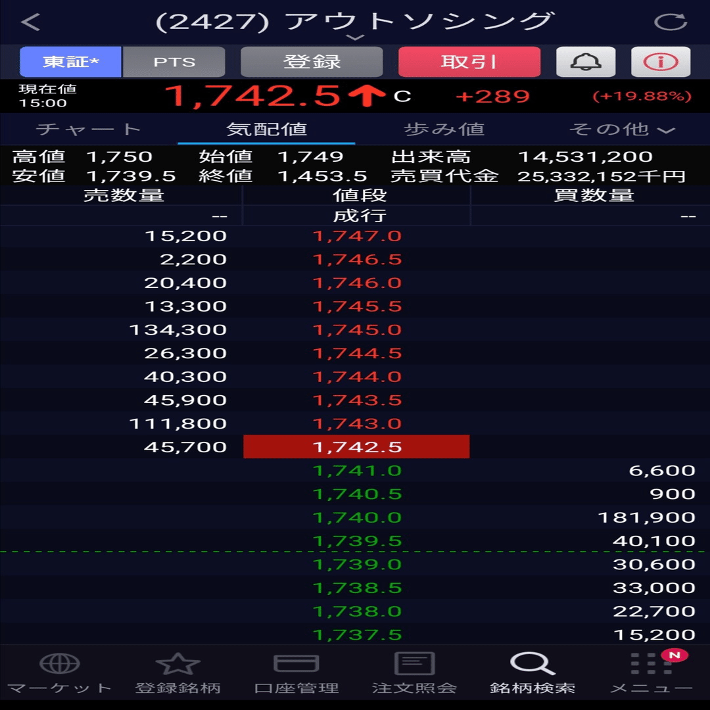Viewport: 710px width, 710px height.
Task: Tap ask price 1,746.0
Action: [357, 283]
